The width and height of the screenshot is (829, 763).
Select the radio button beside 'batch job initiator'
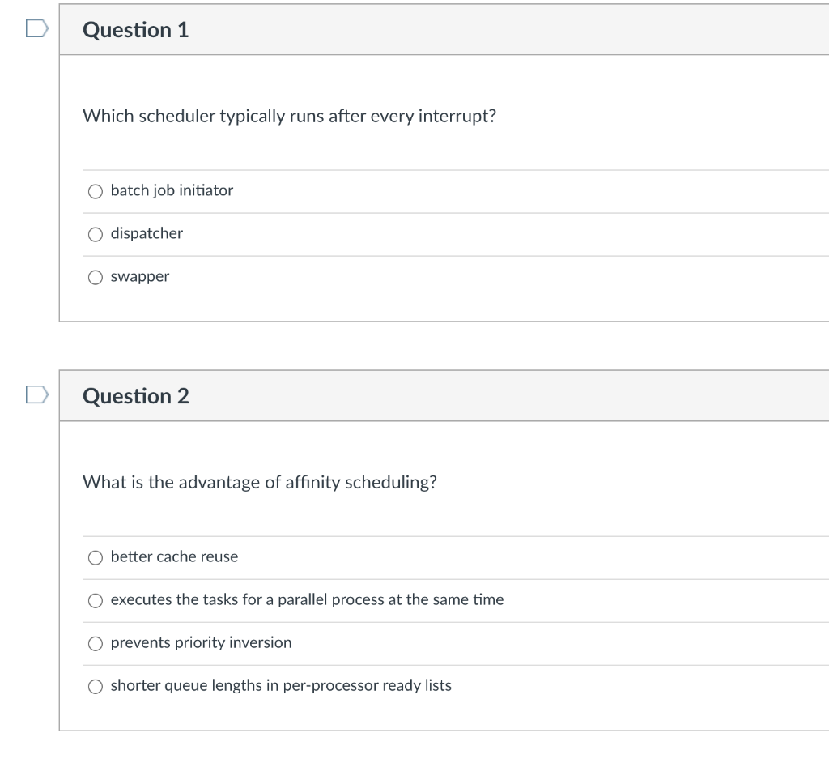[x=96, y=191]
